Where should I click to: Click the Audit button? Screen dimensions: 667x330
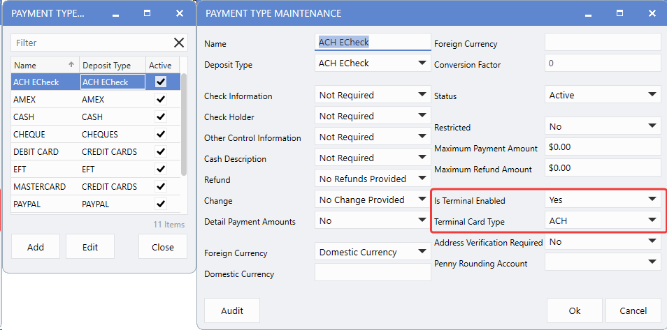pos(232,310)
